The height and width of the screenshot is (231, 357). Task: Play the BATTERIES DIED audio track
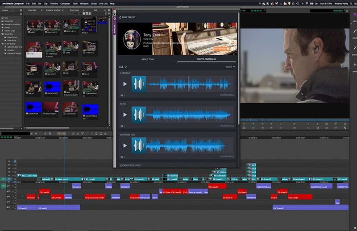[x=125, y=145]
